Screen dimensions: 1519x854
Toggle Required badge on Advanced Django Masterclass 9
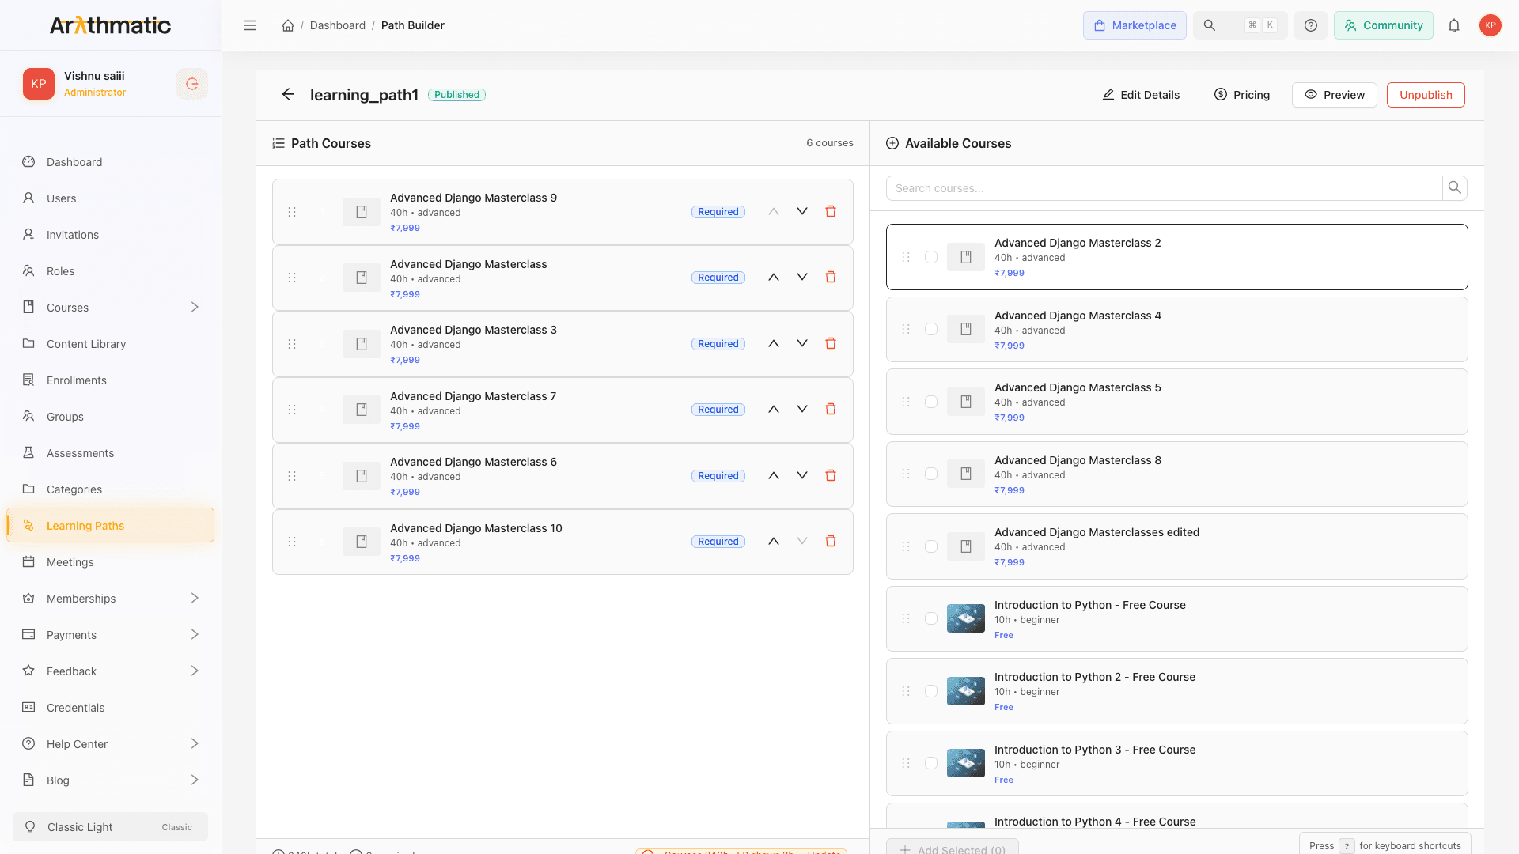click(x=718, y=212)
